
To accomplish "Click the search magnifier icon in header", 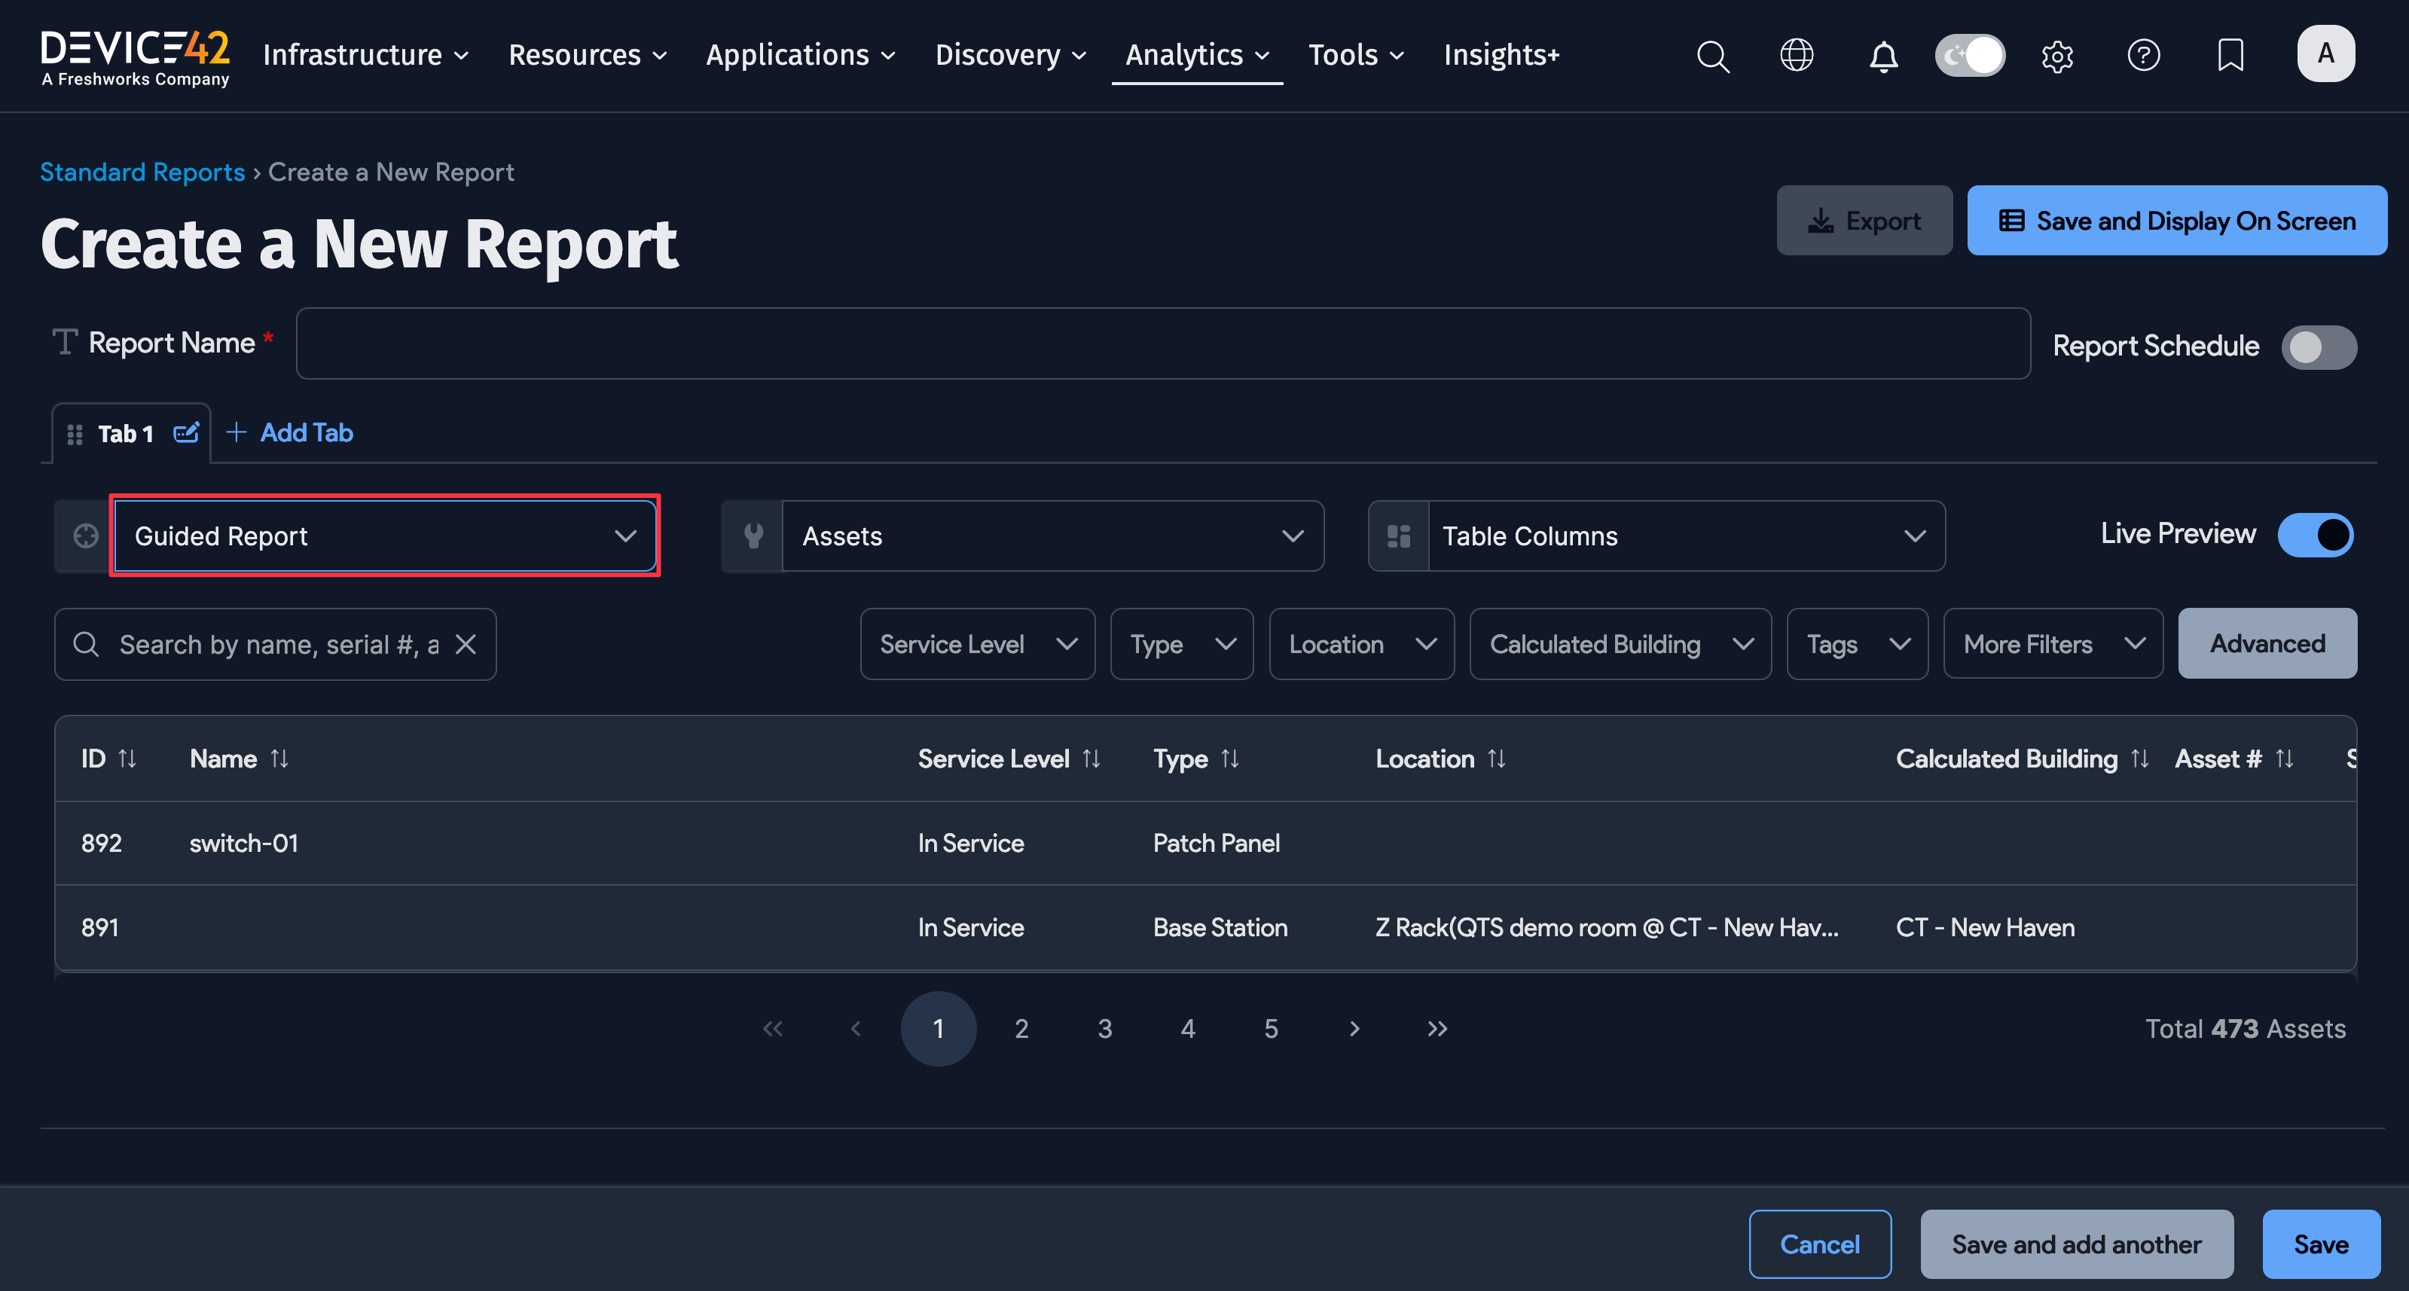I will (1712, 56).
